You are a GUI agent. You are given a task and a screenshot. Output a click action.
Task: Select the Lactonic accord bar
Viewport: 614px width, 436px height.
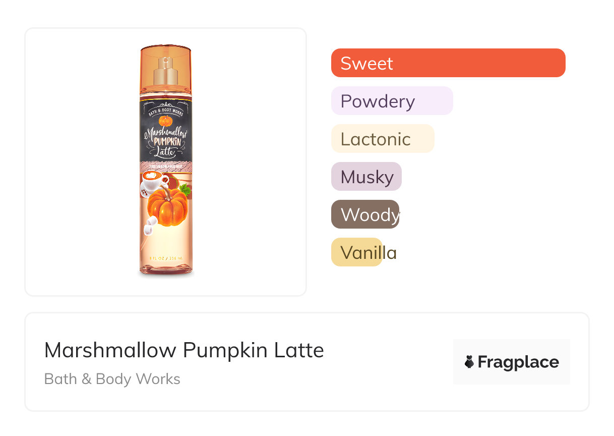[382, 139]
